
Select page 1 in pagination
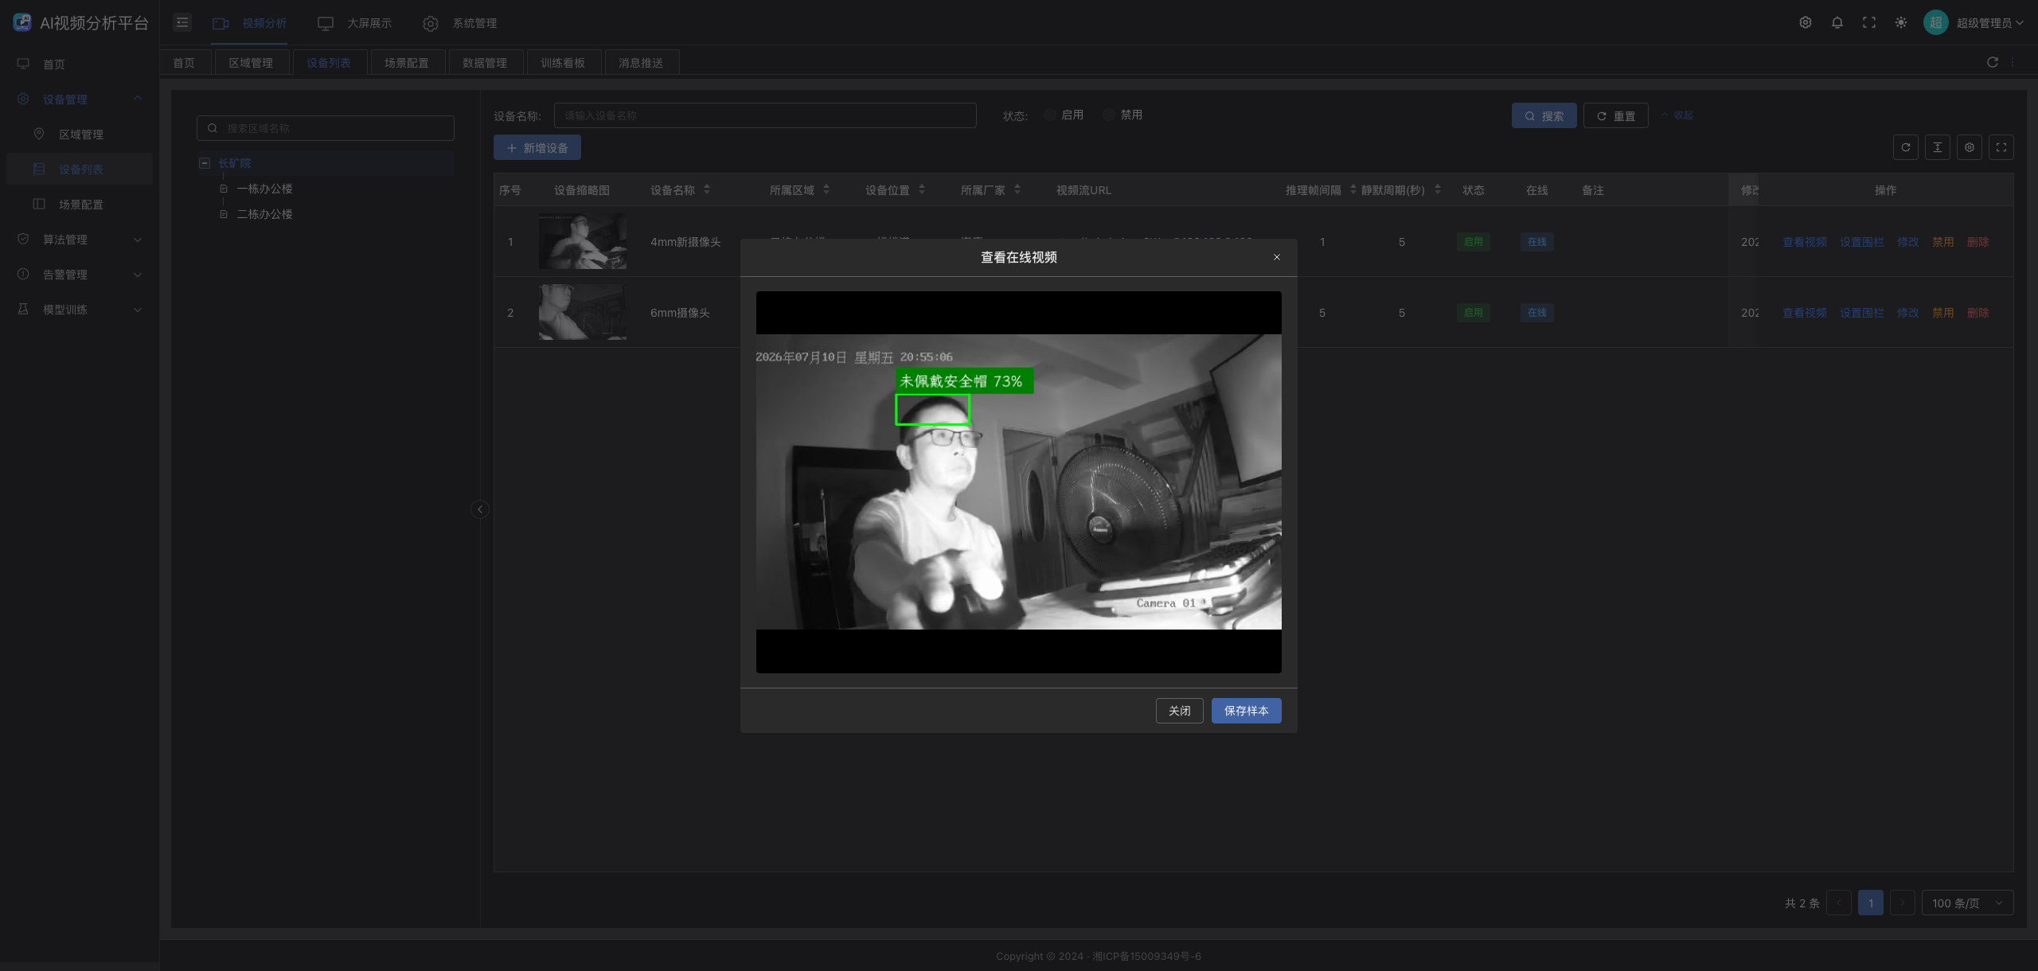(1871, 903)
